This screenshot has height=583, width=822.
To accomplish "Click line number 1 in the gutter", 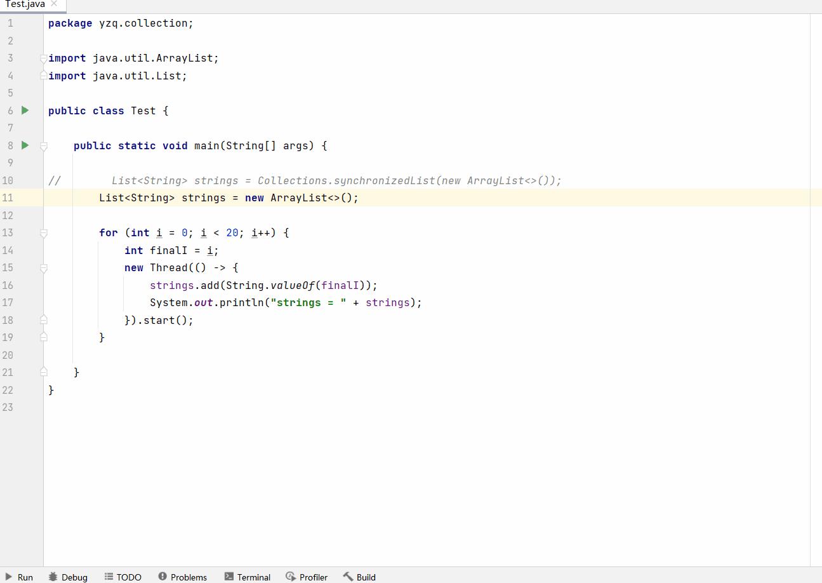I will click(x=10, y=23).
